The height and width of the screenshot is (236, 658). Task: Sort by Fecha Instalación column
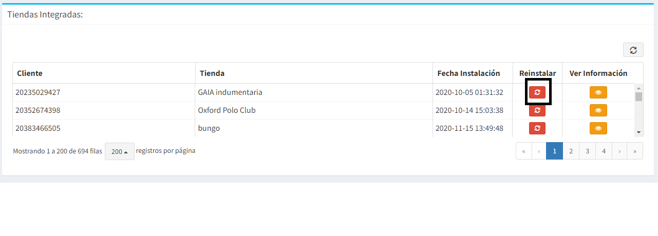(468, 73)
